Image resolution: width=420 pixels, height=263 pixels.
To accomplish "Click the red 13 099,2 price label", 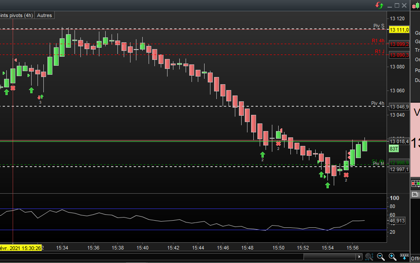I will pos(399,44).
